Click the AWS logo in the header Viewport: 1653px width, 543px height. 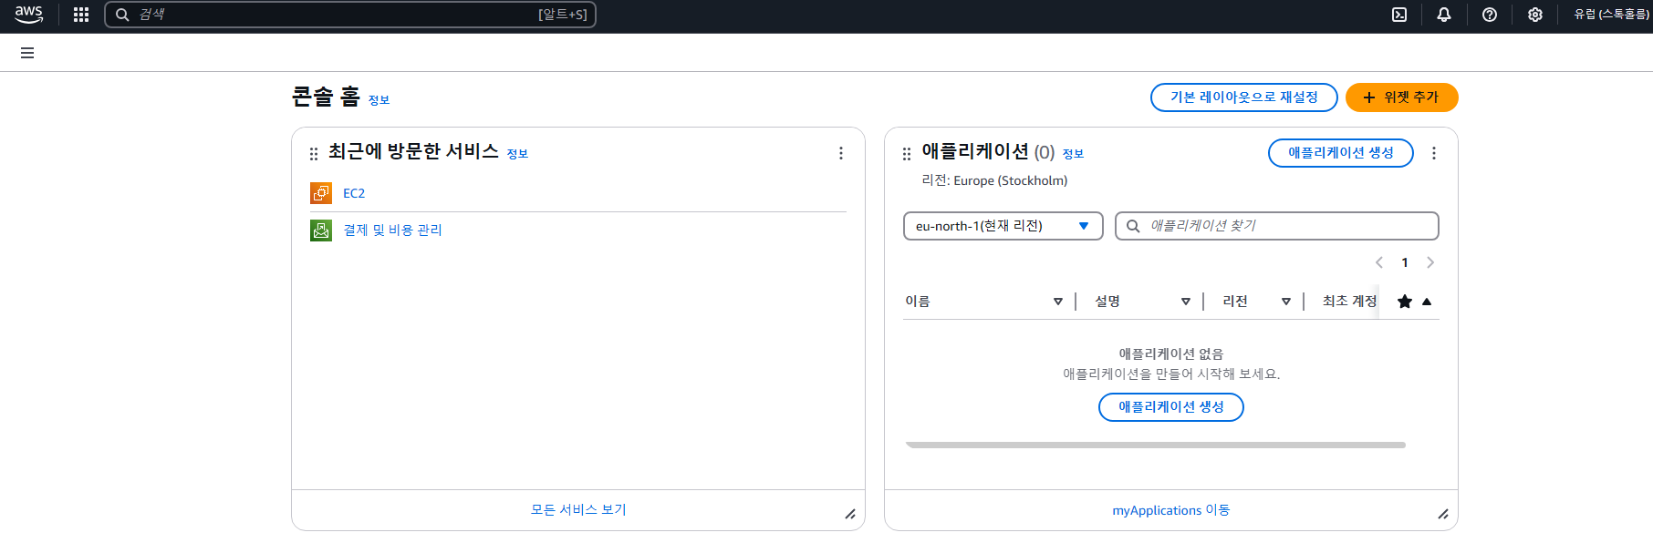(29, 15)
